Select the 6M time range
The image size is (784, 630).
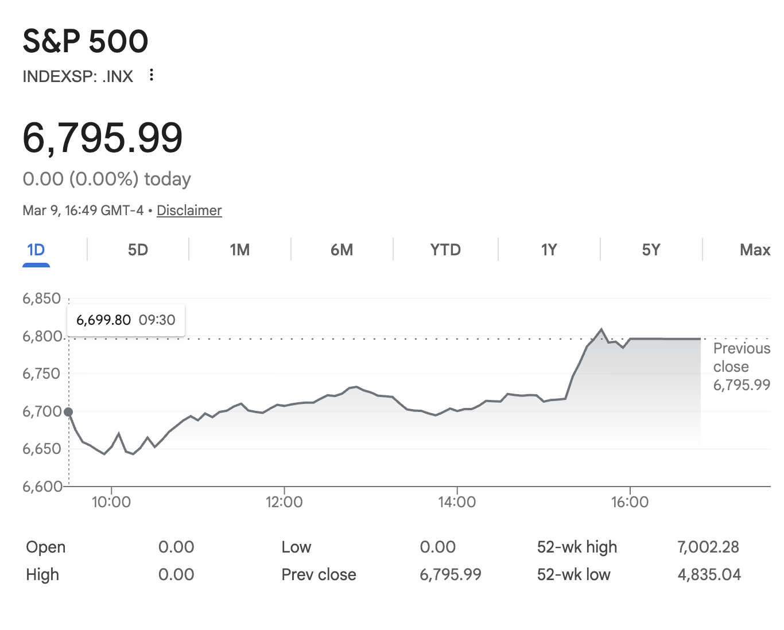click(x=342, y=250)
